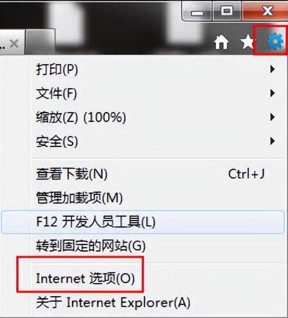This screenshot has width=288, height=318.
Task: Expand the 打印(P) submenu arrow
Action: pyautogui.click(x=272, y=69)
